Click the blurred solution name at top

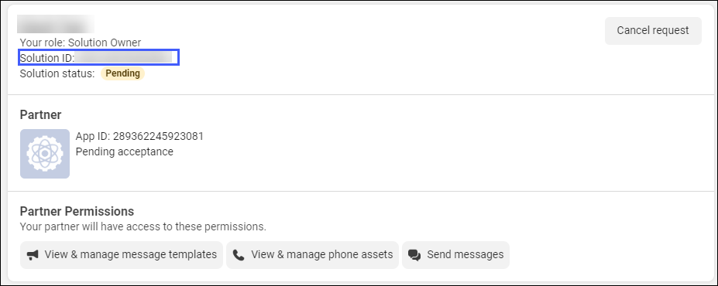coord(56,24)
